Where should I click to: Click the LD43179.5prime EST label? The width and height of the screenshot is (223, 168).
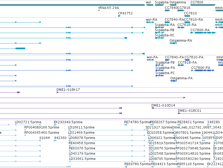[82, 154]
